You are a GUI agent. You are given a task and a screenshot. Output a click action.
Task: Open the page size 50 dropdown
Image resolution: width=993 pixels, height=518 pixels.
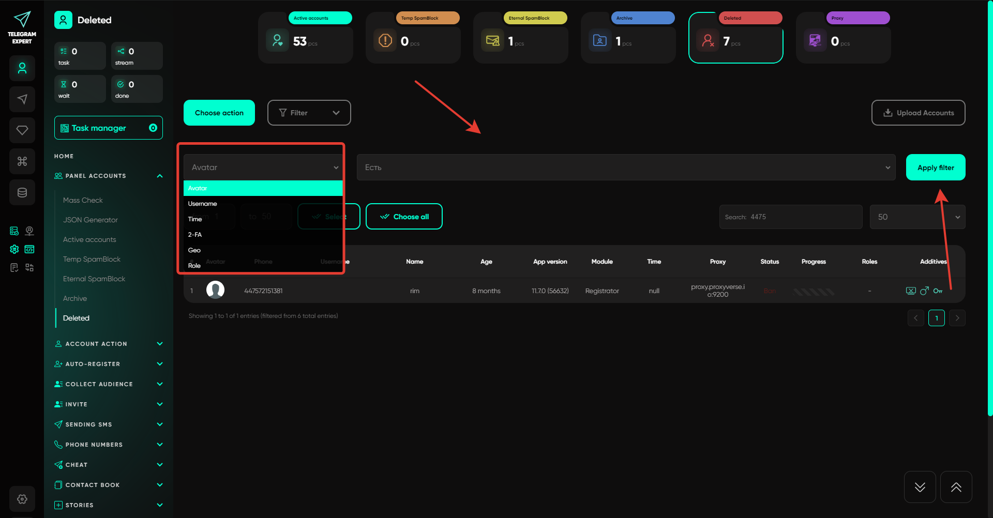click(917, 217)
